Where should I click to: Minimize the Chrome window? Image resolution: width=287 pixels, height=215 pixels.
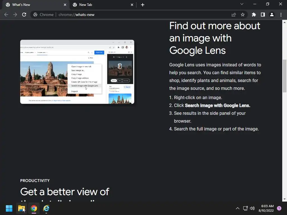254,4
